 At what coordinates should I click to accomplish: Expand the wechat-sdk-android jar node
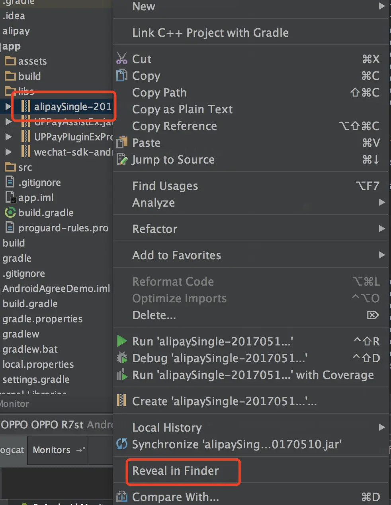8,152
